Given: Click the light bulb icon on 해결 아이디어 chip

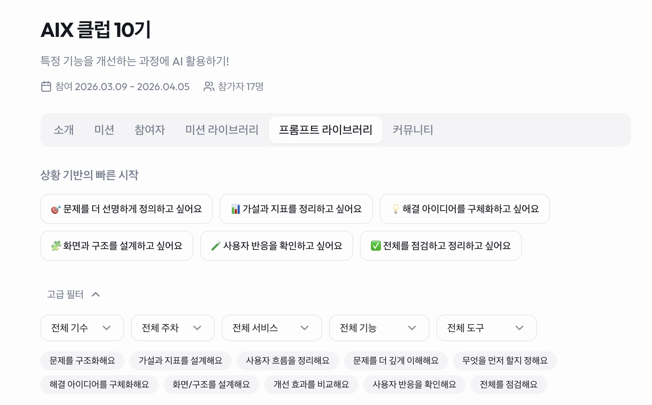Looking at the screenshot, I should point(395,209).
